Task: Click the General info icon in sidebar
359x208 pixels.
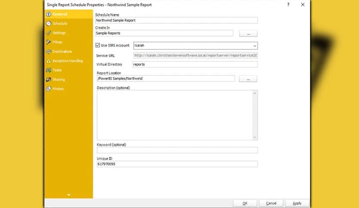Action: [x=49, y=14]
